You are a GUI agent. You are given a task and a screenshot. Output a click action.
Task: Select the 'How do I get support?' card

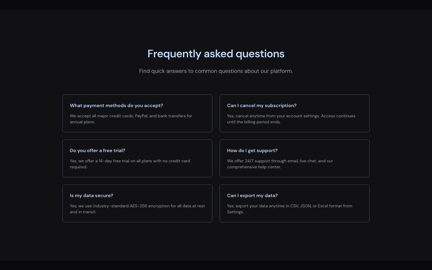295,158
